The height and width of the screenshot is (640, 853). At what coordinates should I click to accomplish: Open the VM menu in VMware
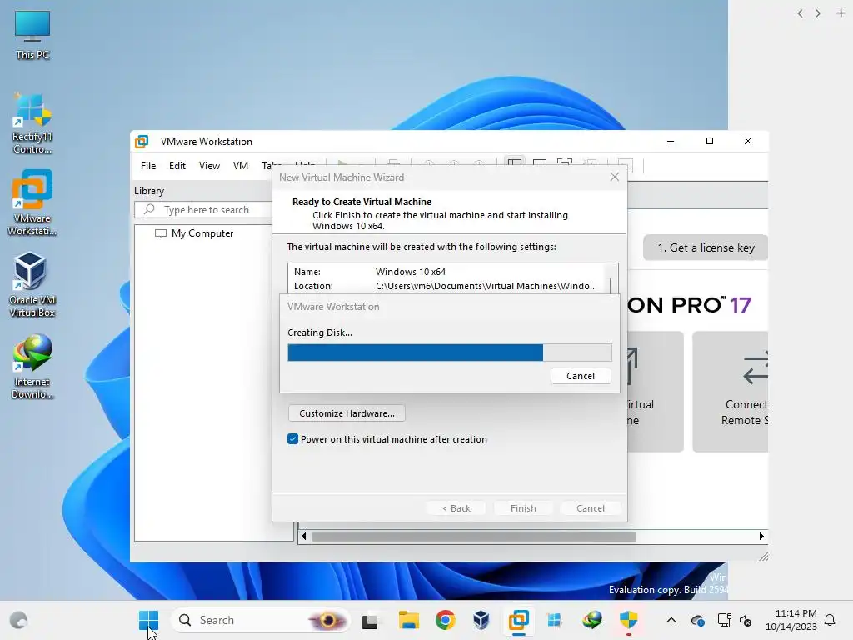(241, 166)
